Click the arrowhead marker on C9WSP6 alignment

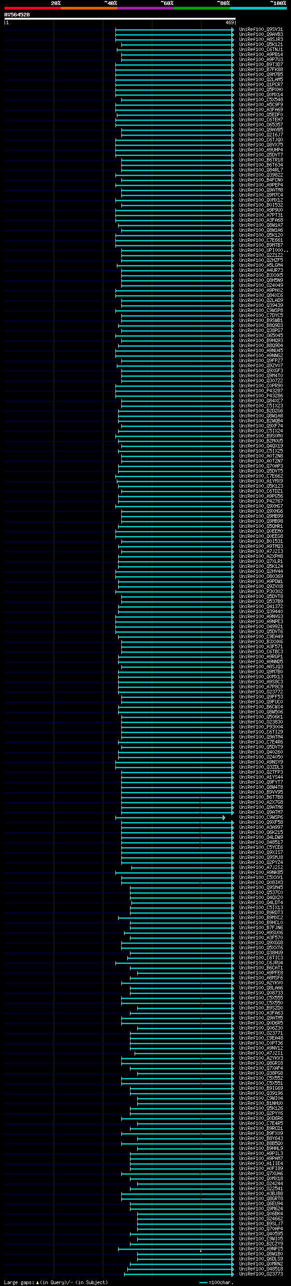(224, 818)
